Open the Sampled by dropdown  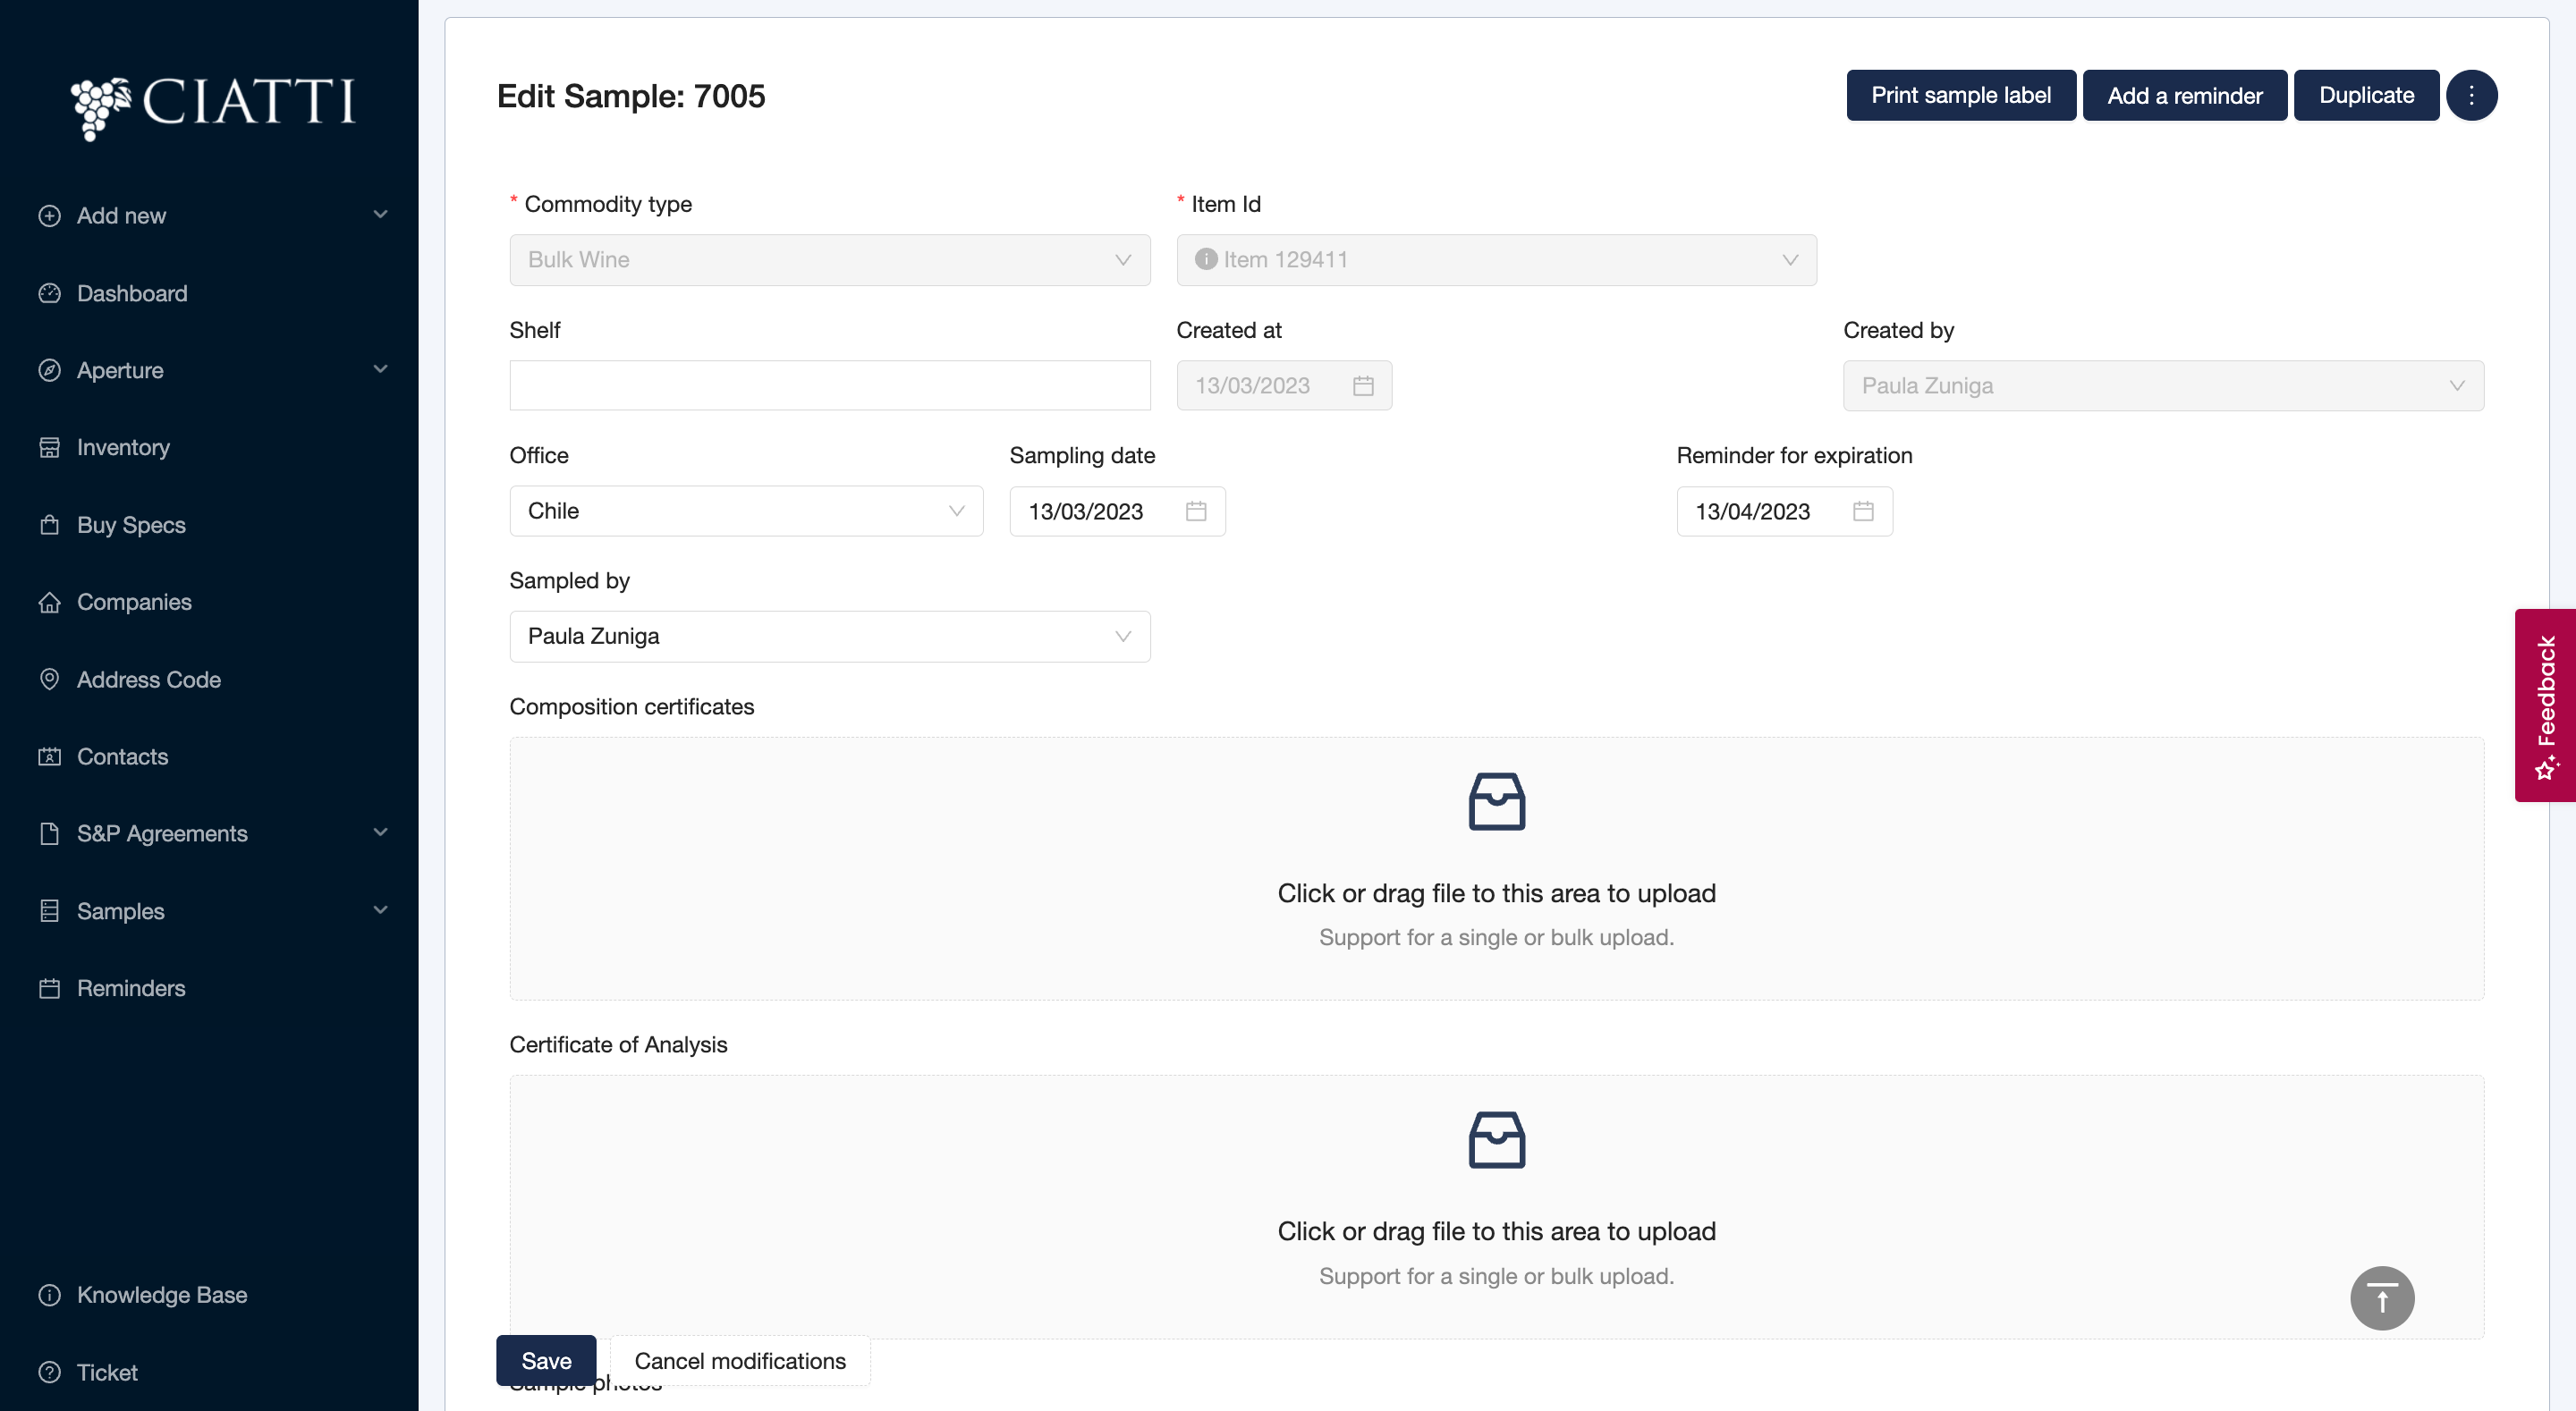tap(829, 637)
